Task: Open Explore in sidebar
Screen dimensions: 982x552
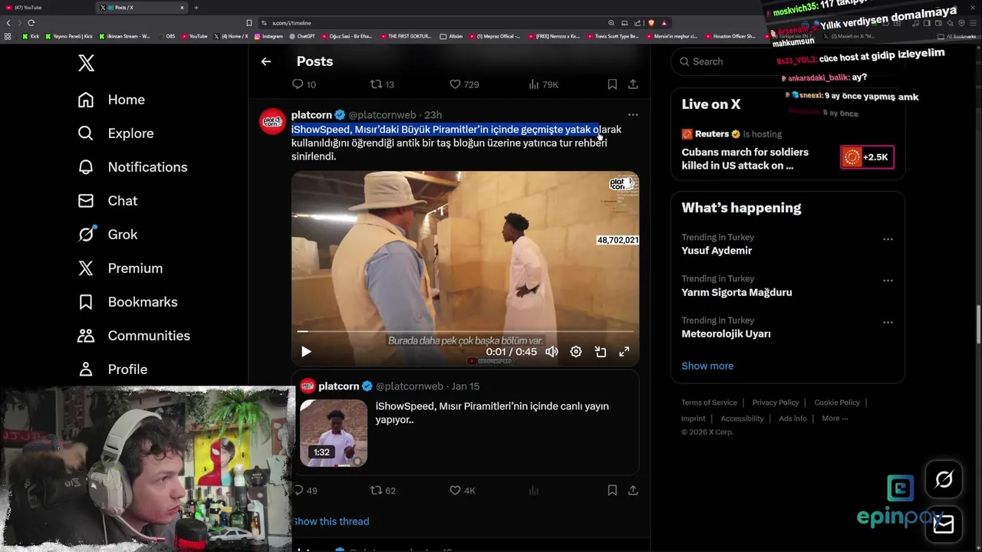Action: 116,133
